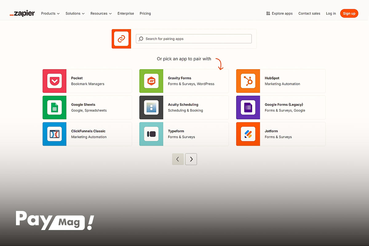Viewport: 369px width, 246px height.
Task: Go to the next page of apps
Action: pyautogui.click(x=191, y=159)
